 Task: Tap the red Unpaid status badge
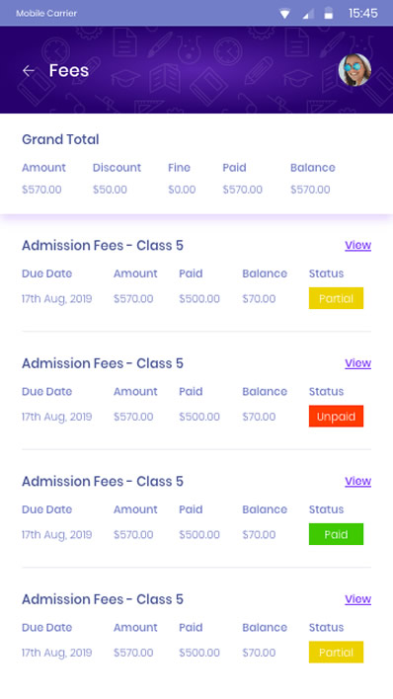point(336,417)
